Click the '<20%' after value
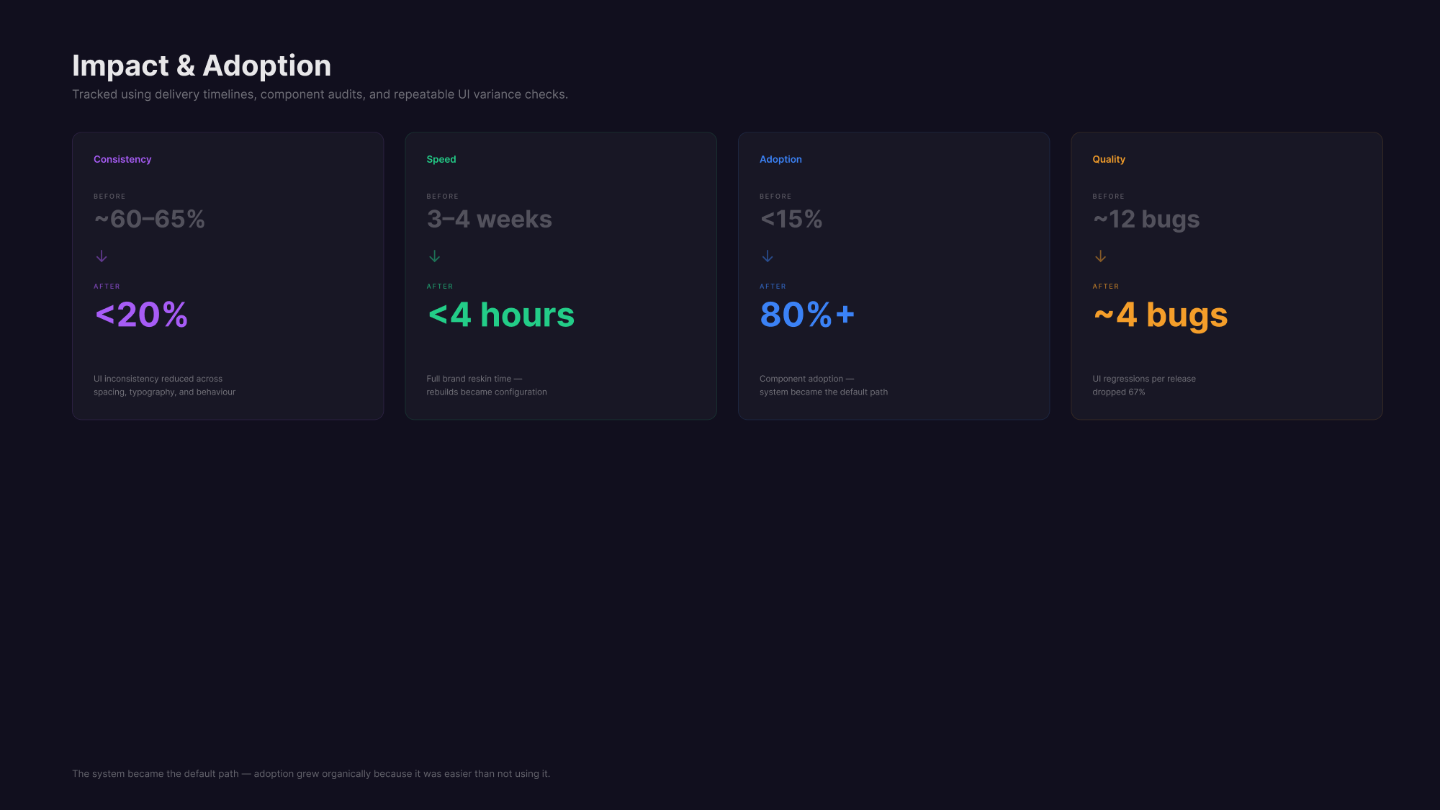The width and height of the screenshot is (1440, 810). 141,315
